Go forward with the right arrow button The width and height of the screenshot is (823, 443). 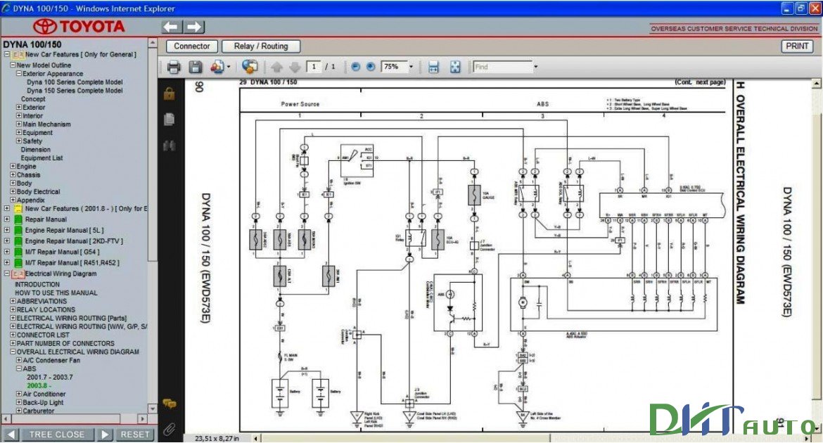point(193,27)
